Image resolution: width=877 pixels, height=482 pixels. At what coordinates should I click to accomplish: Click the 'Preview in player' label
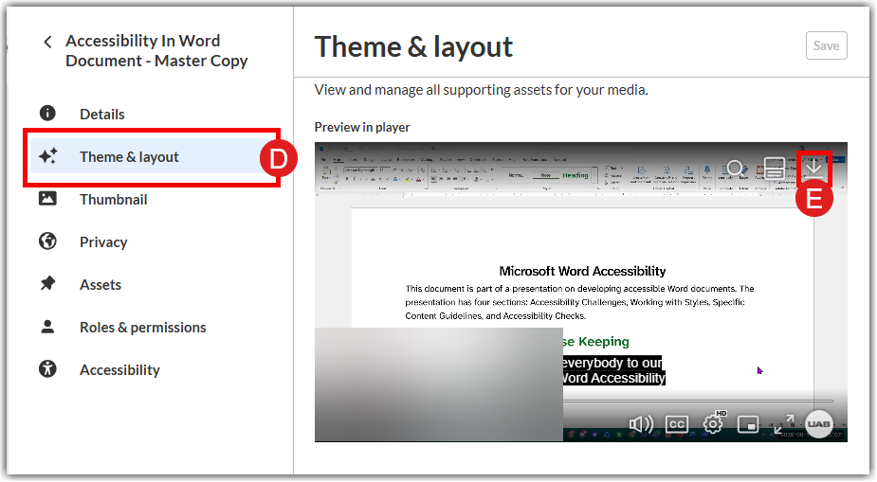362,127
